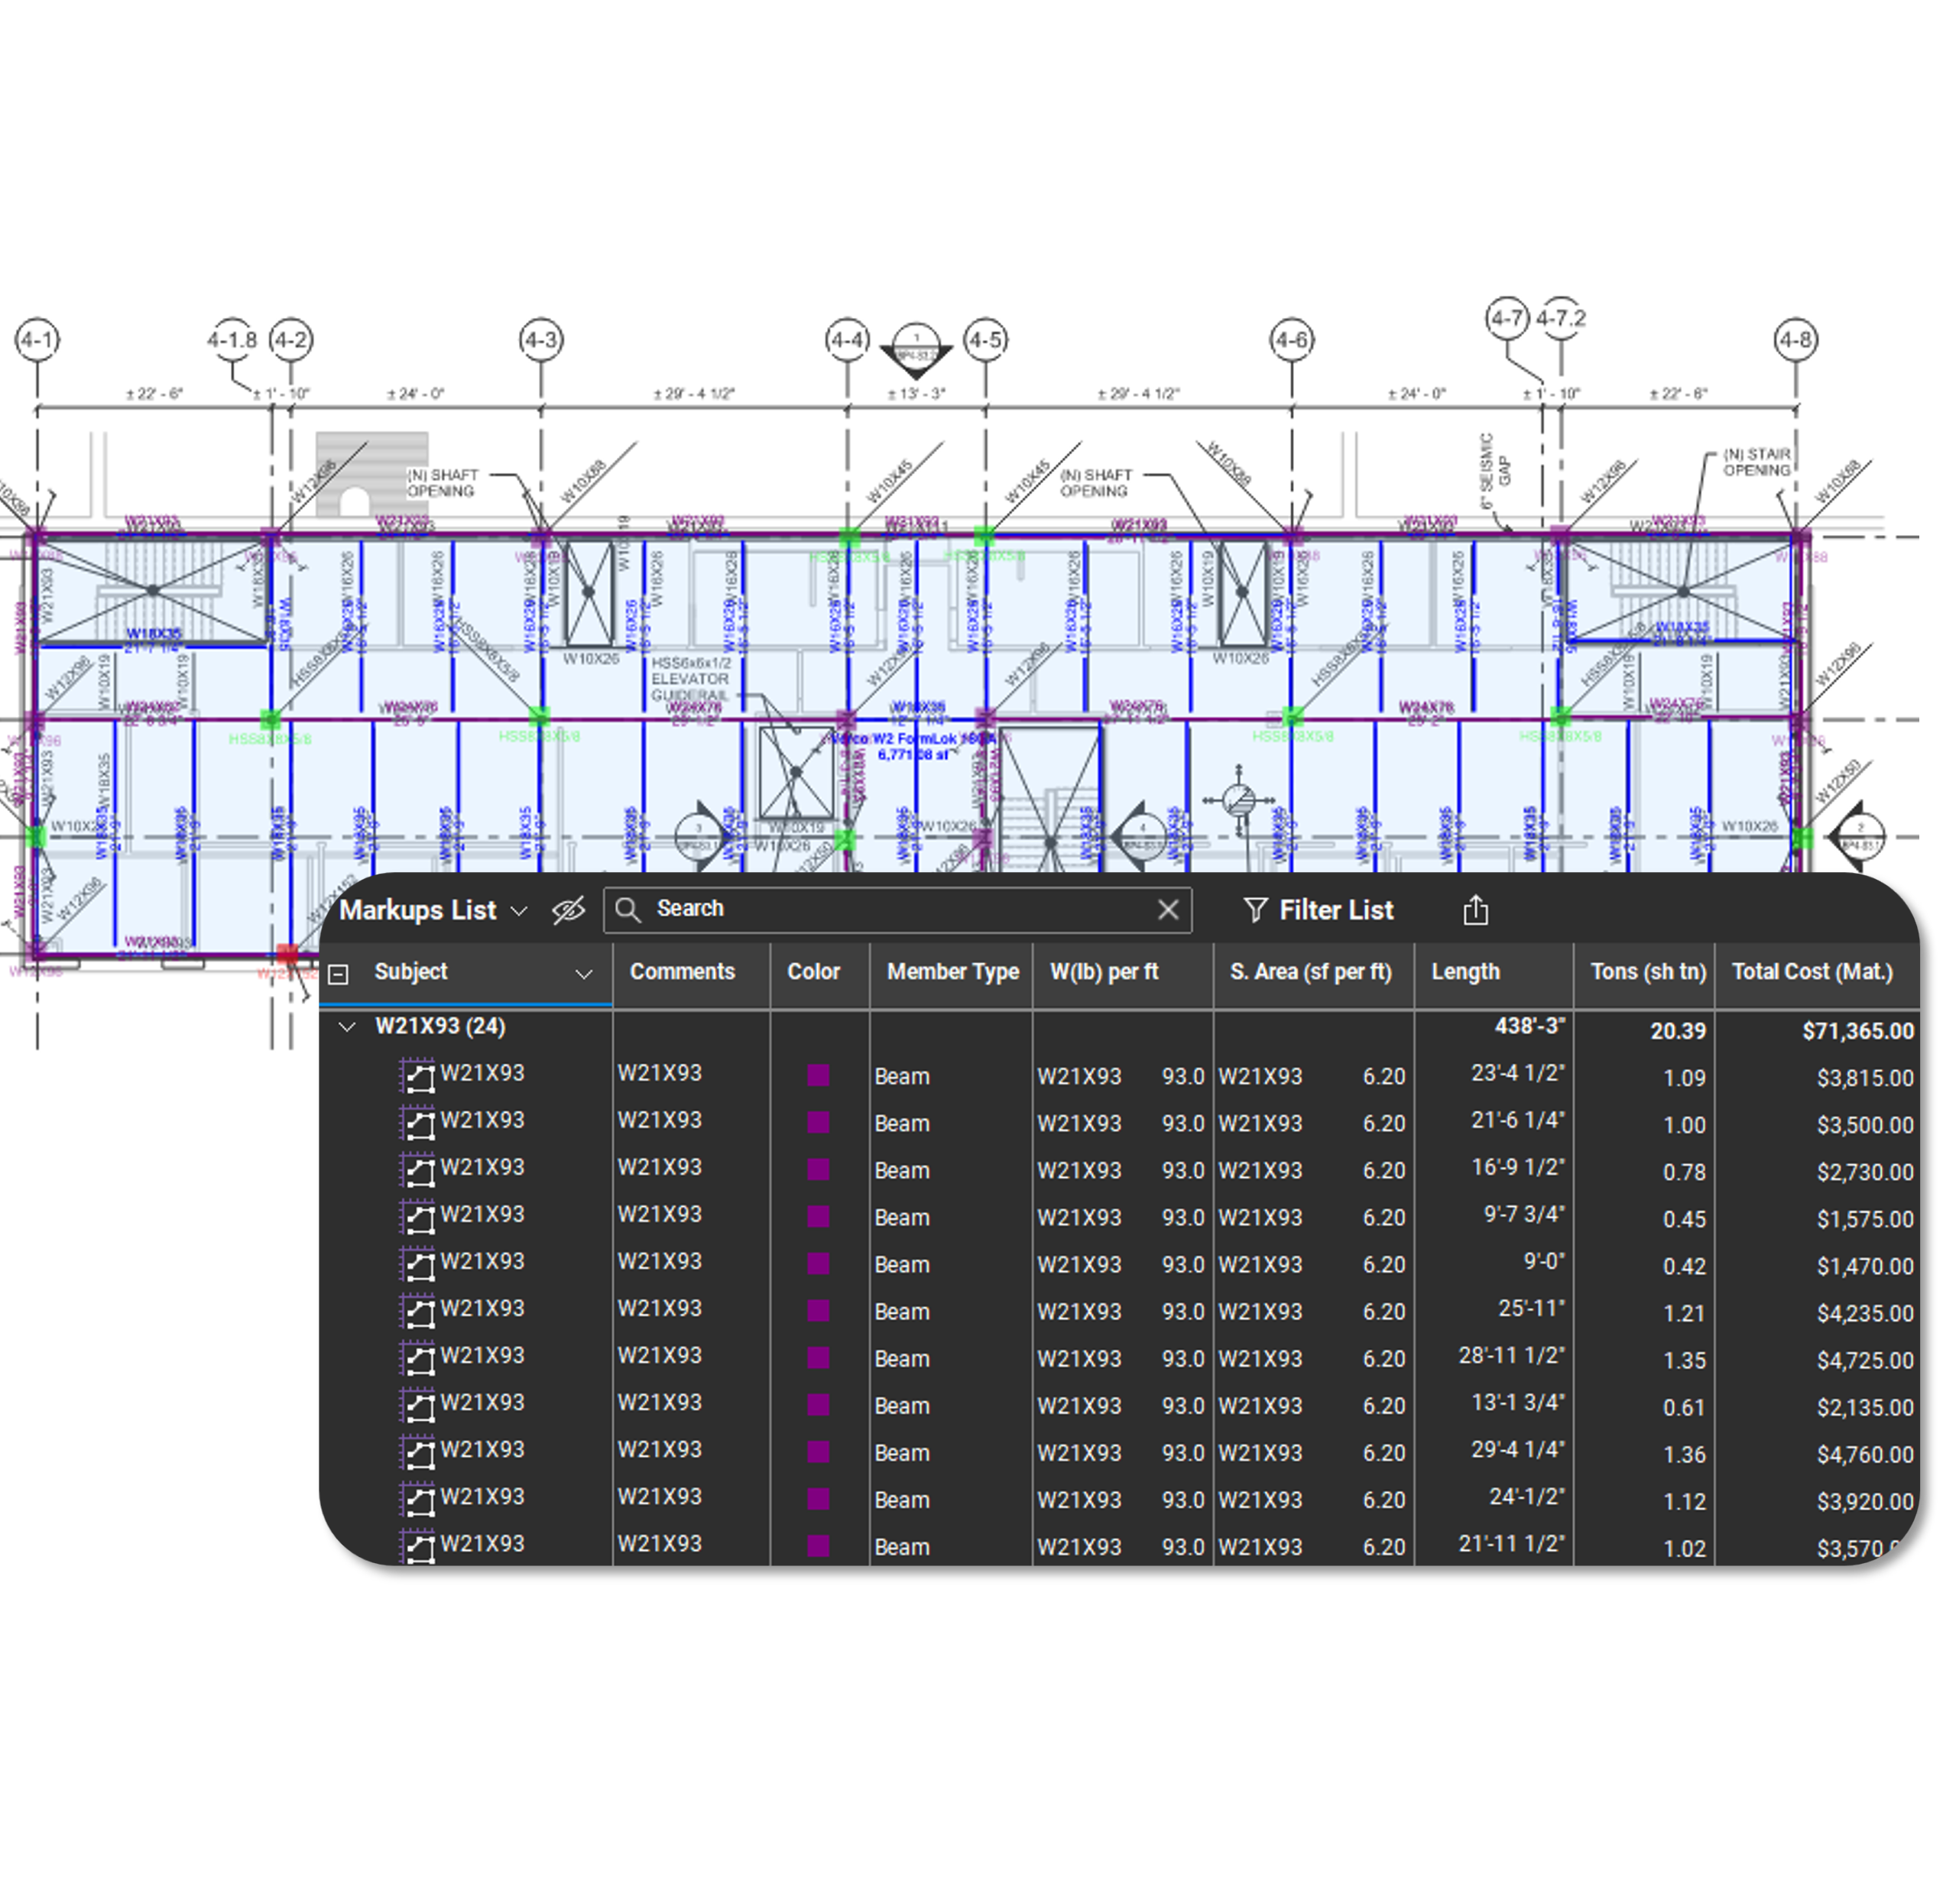
Task: Select polyline icon of 21'-6 1/4" row
Action: pos(417,1122)
